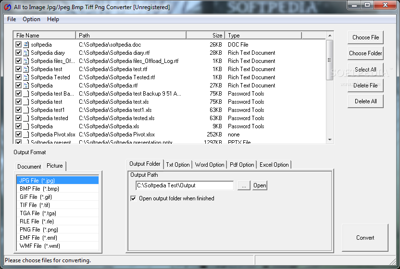
Task: Click the Delete File button
Action: point(365,86)
